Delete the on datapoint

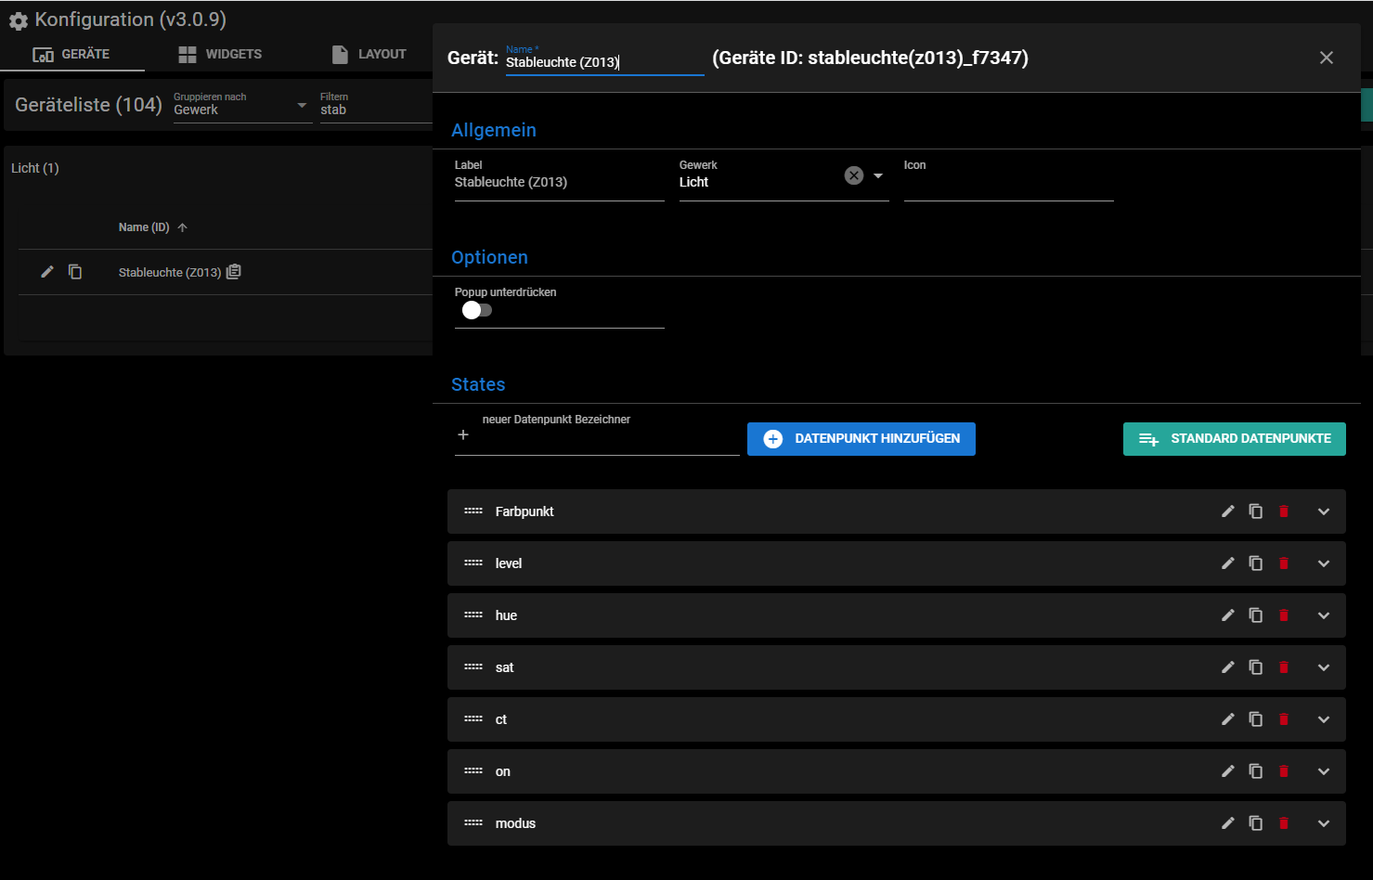(1284, 771)
